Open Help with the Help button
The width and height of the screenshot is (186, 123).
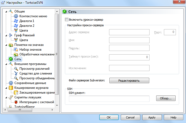173,117
